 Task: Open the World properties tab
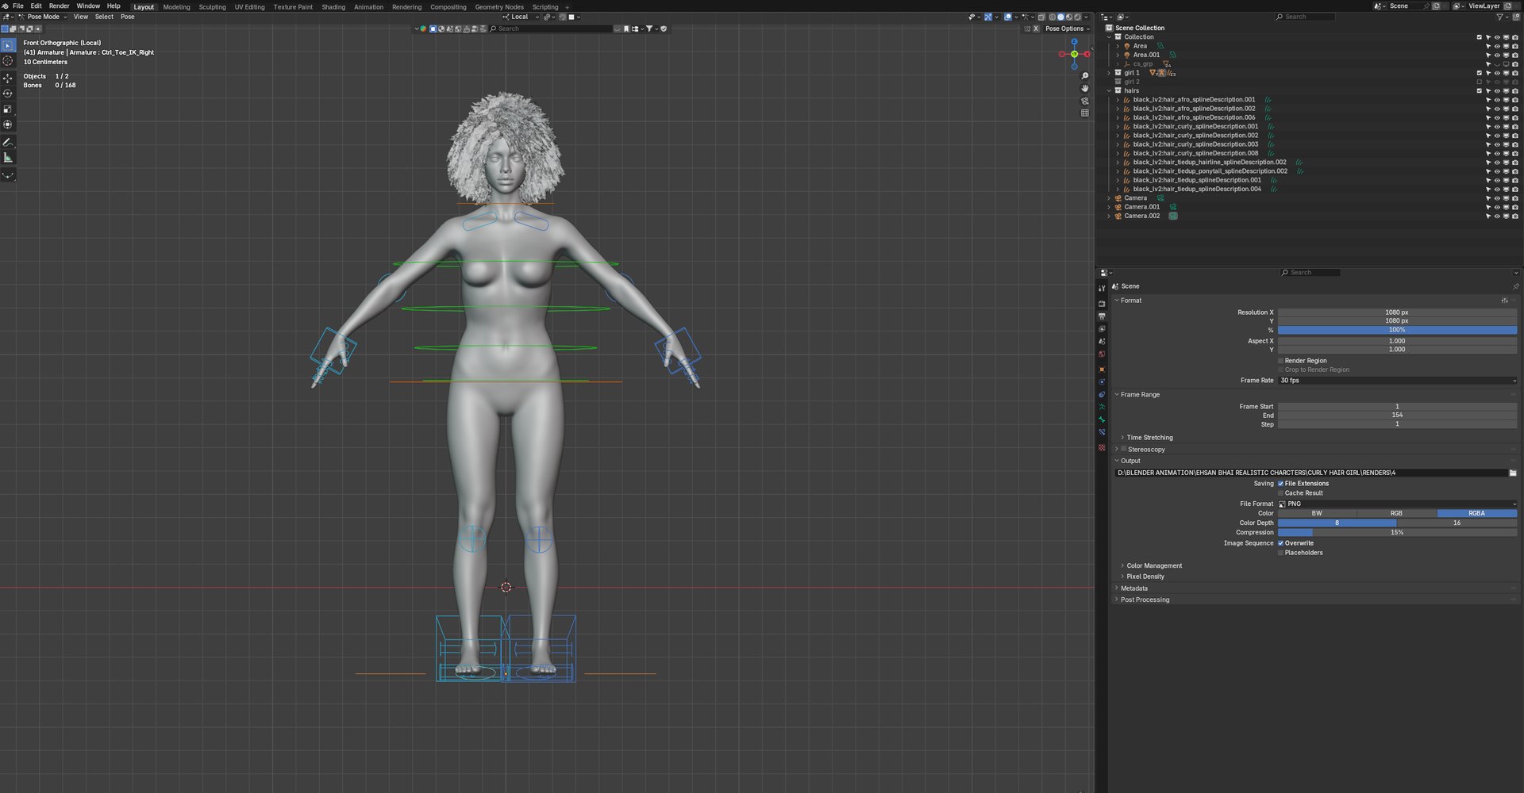[x=1102, y=354]
